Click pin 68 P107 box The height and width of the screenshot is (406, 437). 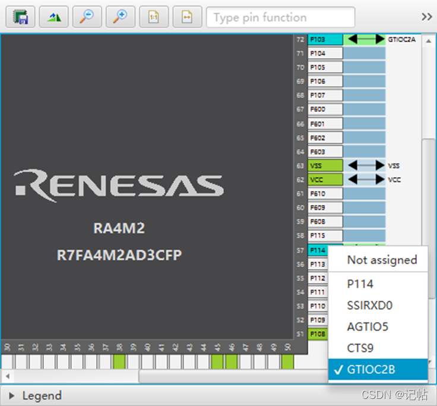tap(325, 95)
